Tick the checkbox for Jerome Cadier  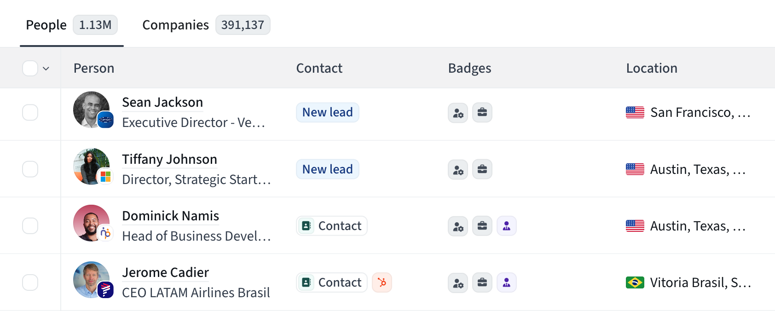pos(30,282)
